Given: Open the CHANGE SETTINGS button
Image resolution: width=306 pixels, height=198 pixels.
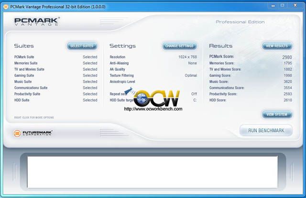Looking at the screenshot, I should coord(179,46).
